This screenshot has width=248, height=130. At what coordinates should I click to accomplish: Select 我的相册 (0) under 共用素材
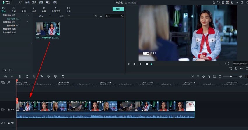13,25
